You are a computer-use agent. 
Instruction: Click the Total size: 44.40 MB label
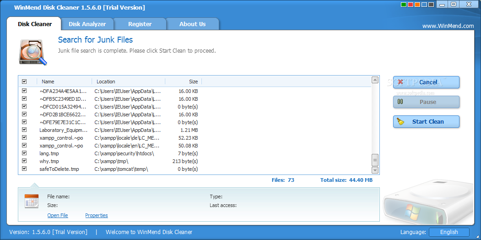[346, 180]
